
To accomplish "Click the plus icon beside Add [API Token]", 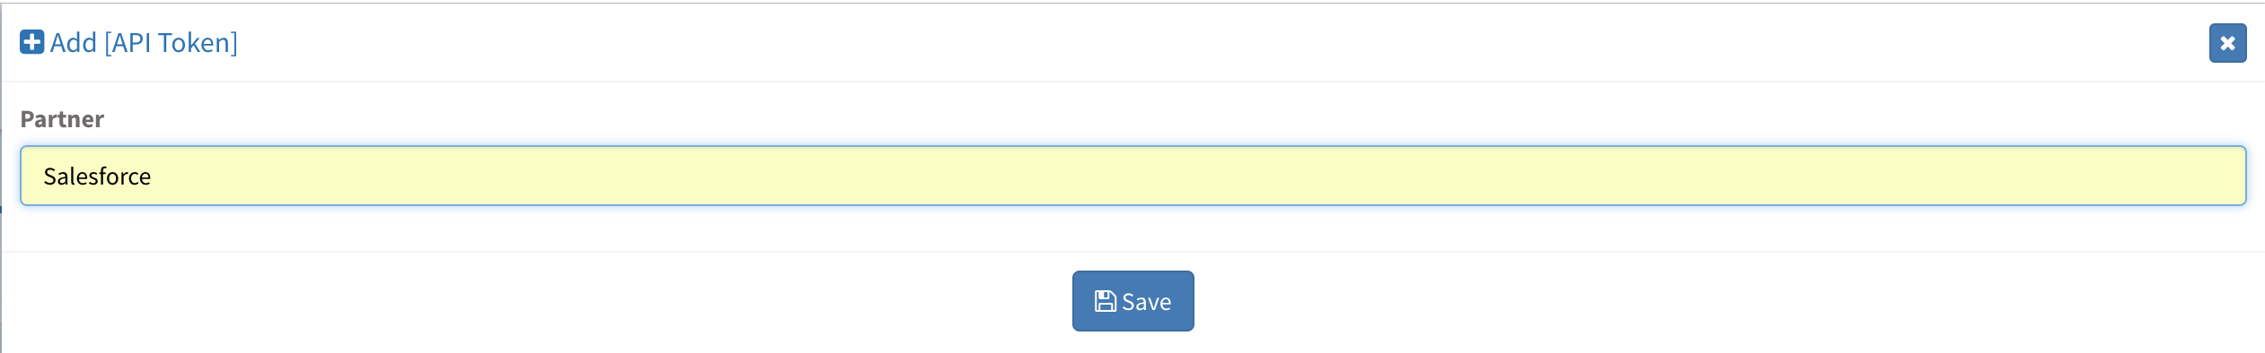I will click(32, 42).
